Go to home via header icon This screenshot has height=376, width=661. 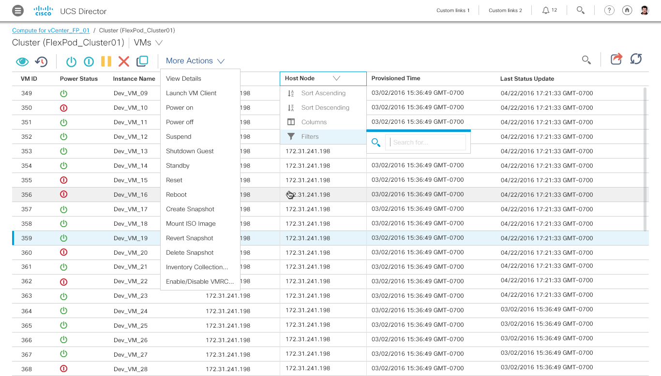627,10
